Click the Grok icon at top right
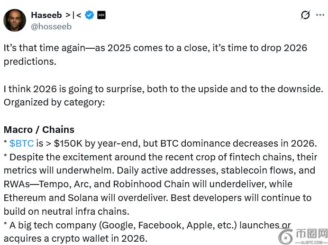 (x=305, y=15)
